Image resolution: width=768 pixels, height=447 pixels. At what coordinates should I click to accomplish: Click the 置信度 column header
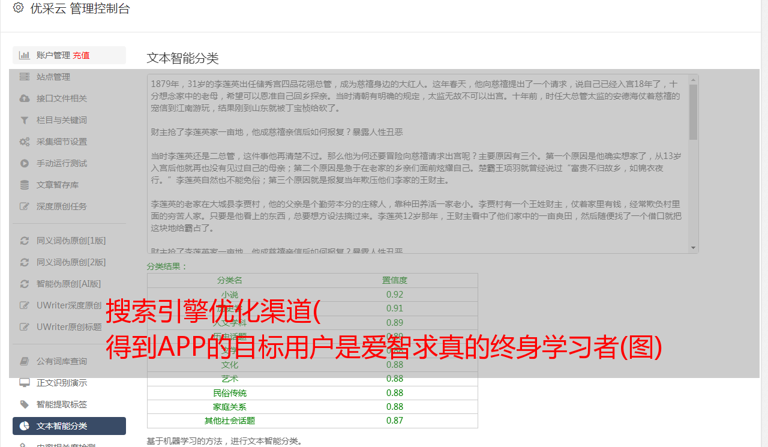(395, 280)
